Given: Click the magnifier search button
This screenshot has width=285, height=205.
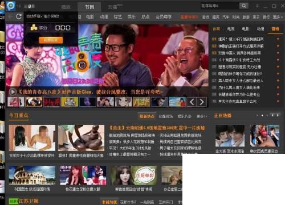Looking at the screenshot, I should pyautogui.click(x=244, y=6).
